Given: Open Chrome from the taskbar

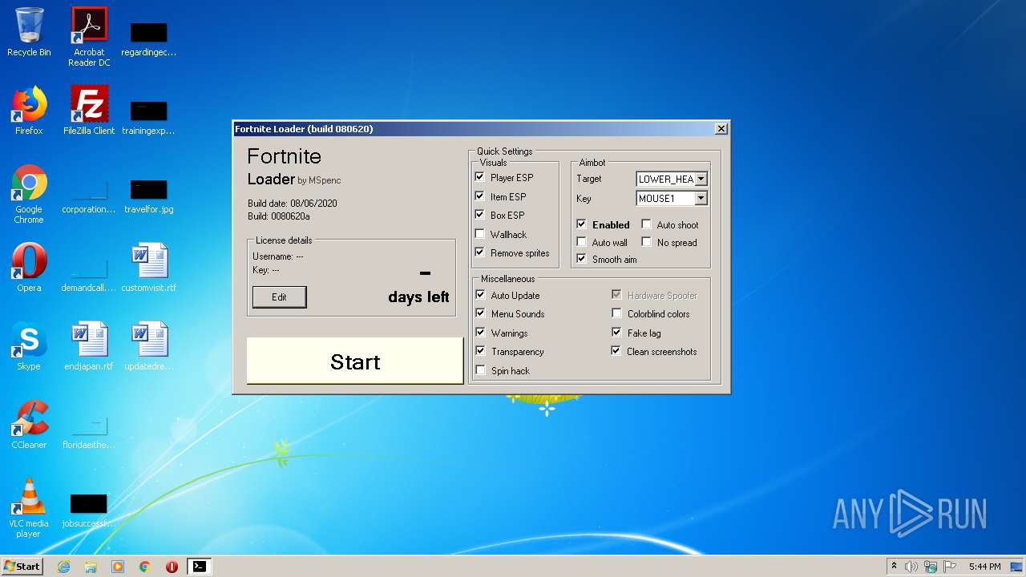Looking at the screenshot, I should [x=145, y=567].
